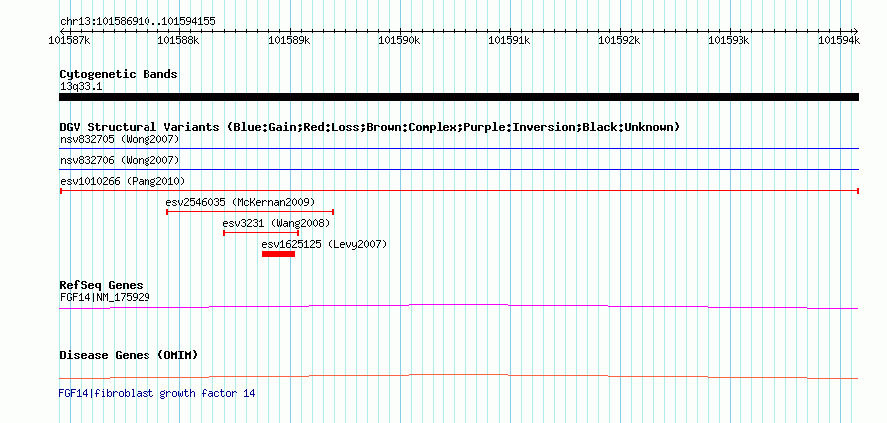Select the magenta FGF14 RefSeq gene line
The image size is (887, 423).
click(458, 306)
